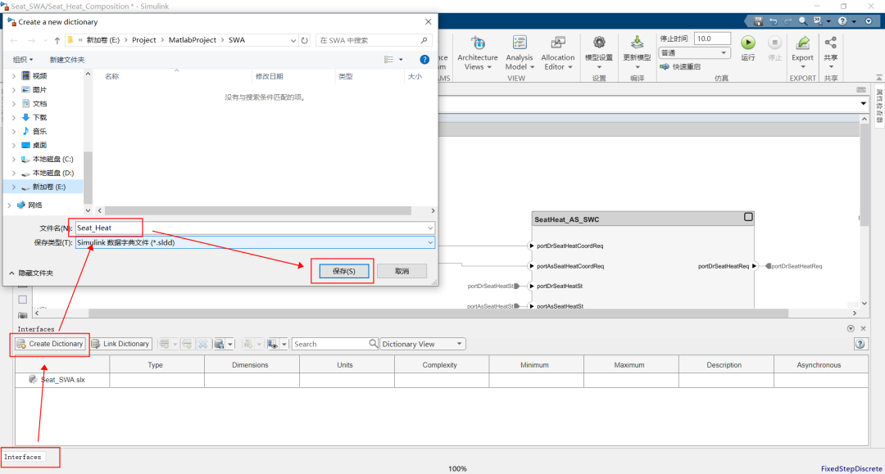Click the 停止时间 stop time field showing 10.0

(x=712, y=38)
